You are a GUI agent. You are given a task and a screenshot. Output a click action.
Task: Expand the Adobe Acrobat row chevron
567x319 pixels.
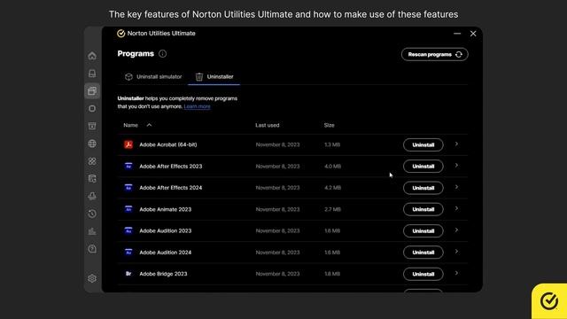click(x=457, y=144)
